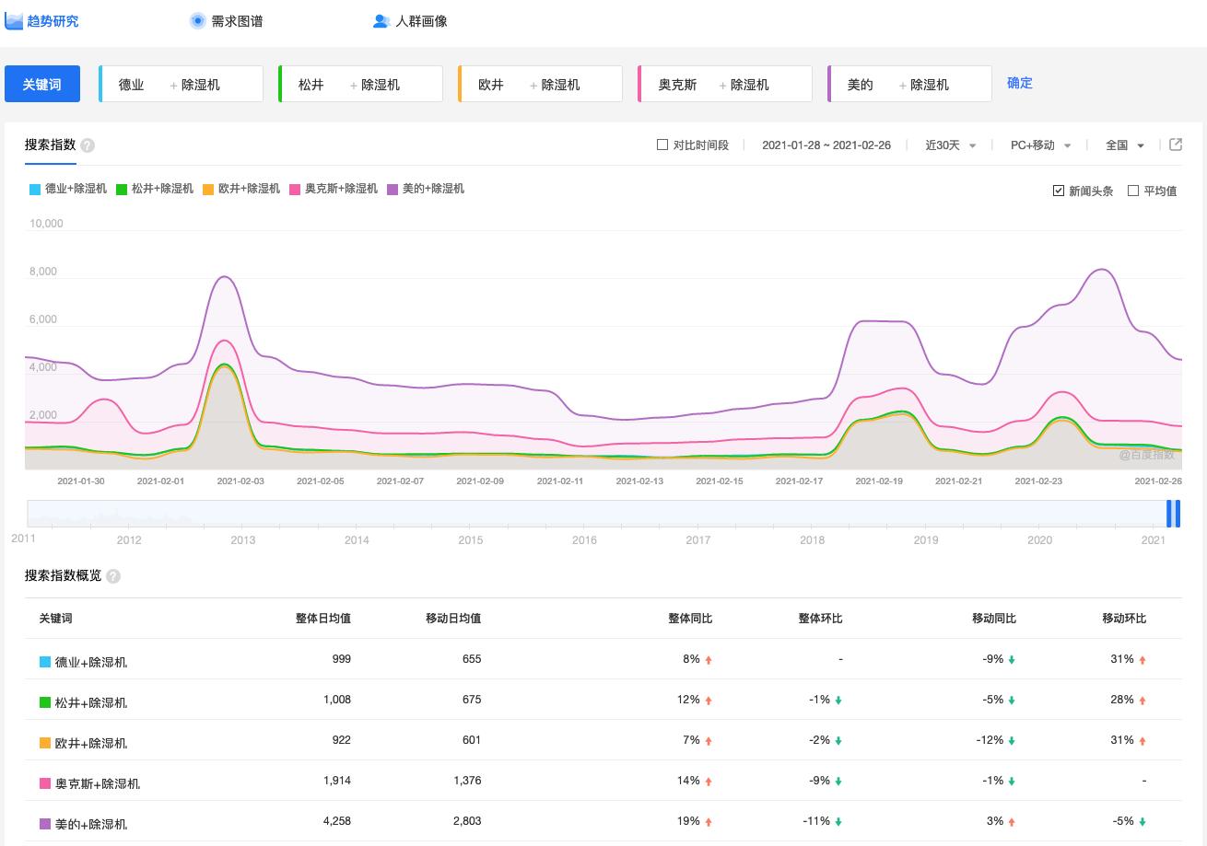This screenshot has height=846, width=1207.
Task: Click the 趋势研究 line-chart icon
Action: (x=14, y=20)
